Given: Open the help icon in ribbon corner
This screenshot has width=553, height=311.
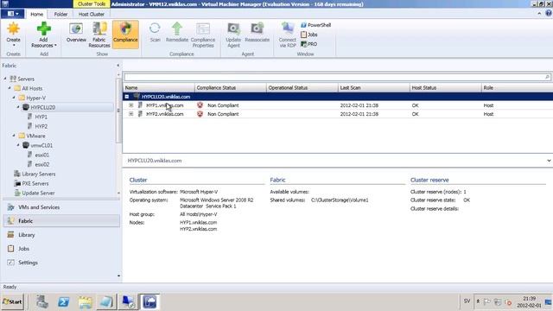Looking at the screenshot, I should [x=549, y=14].
